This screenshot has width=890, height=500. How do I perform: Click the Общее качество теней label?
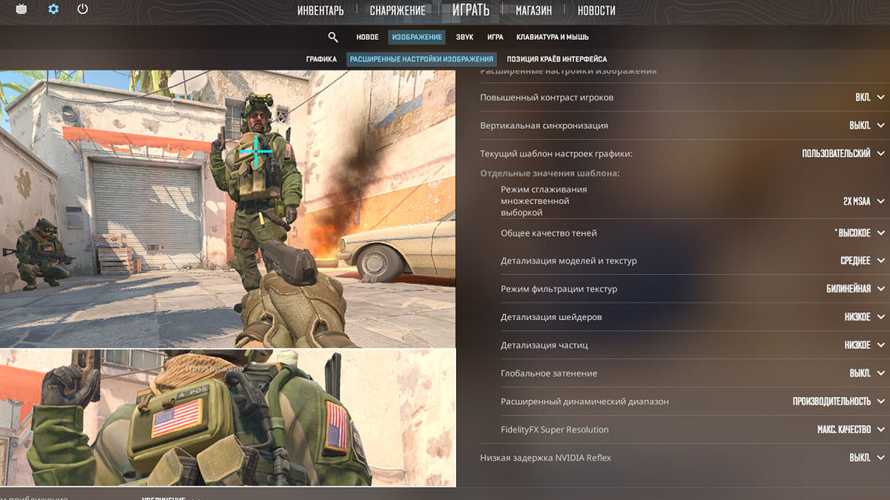pos(549,233)
